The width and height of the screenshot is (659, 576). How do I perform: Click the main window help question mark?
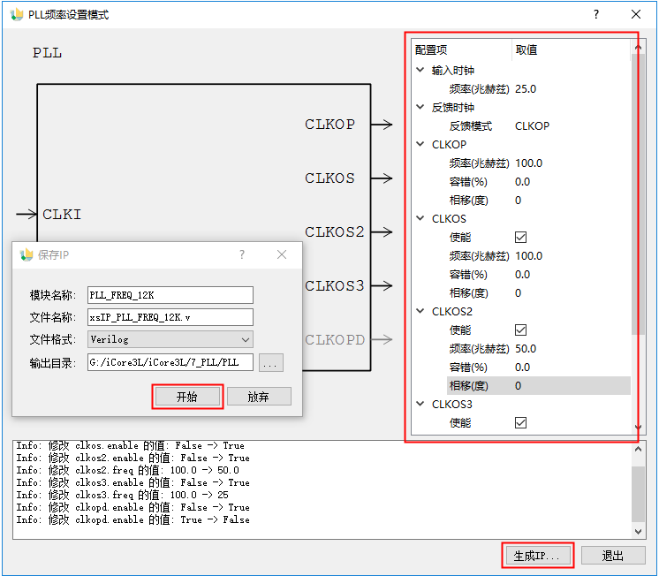pyautogui.click(x=596, y=15)
